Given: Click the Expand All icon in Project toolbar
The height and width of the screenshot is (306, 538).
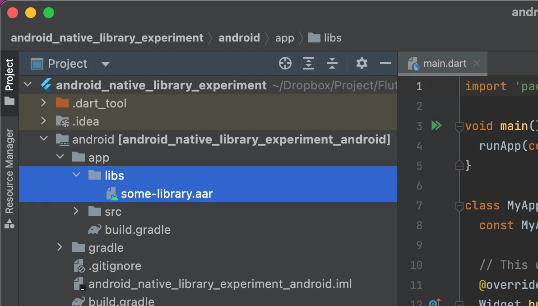Looking at the screenshot, I should tap(309, 64).
